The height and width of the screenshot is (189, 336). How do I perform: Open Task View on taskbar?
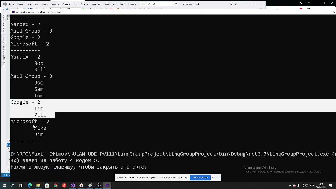coord(21,186)
